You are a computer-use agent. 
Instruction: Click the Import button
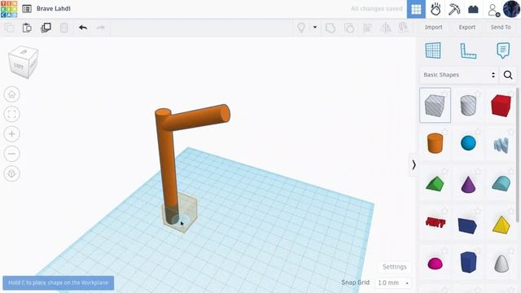click(433, 27)
